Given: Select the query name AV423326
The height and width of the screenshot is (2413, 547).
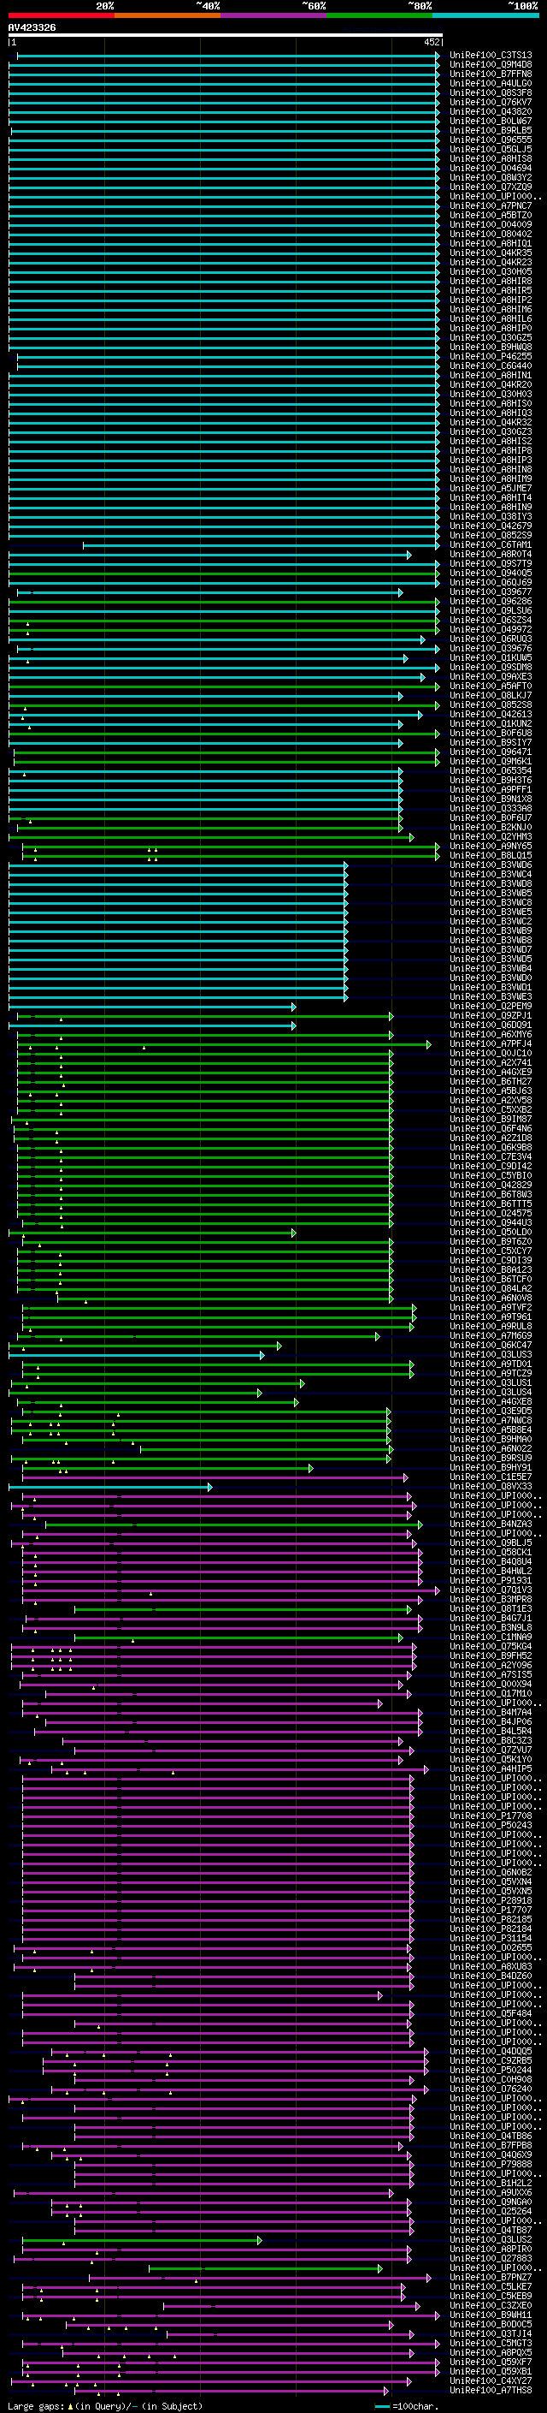Looking at the screenshot, I should coord(32,28).
